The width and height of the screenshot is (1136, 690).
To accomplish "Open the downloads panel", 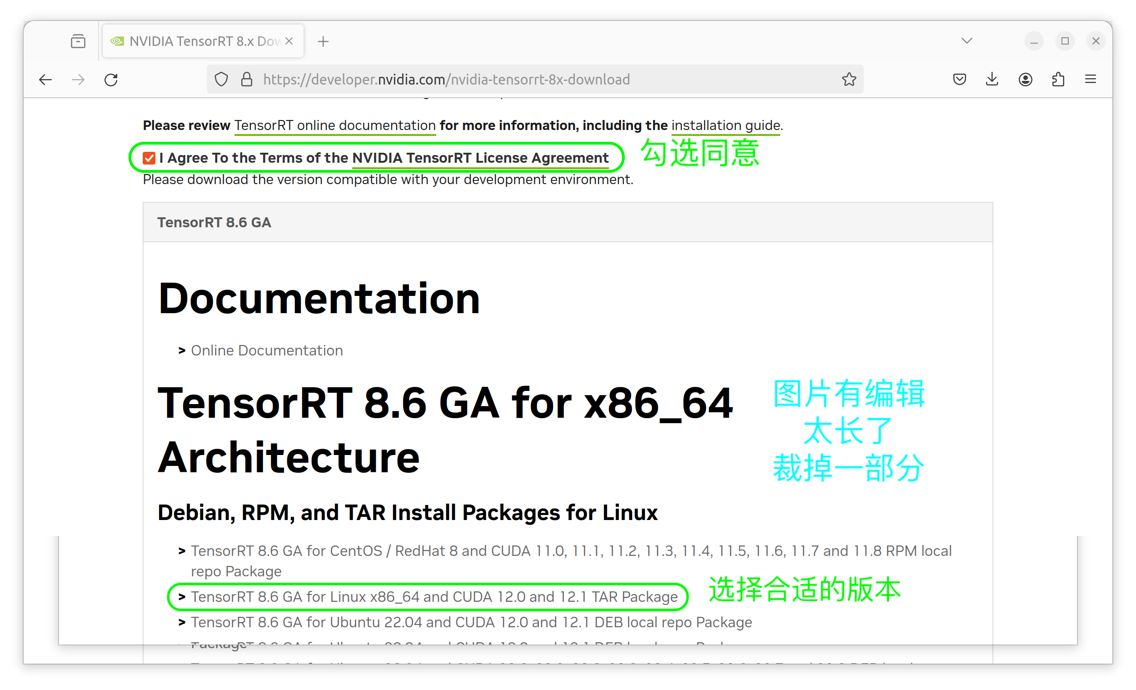I will click(x=992, y=80).
